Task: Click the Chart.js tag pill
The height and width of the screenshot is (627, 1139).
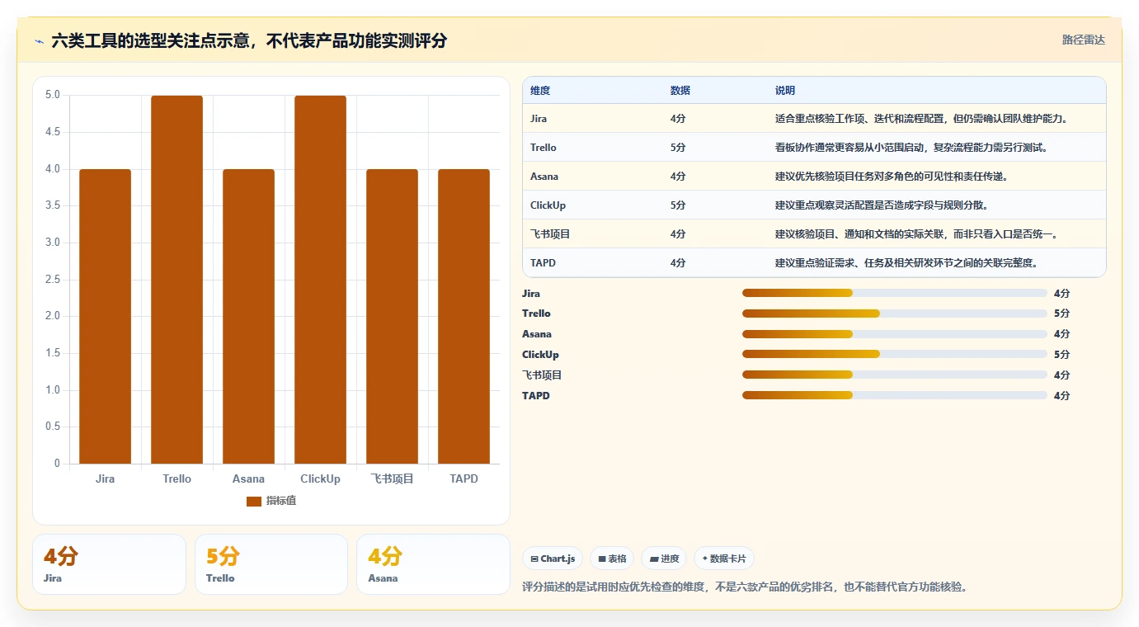Action: click(x=553, y=559)
